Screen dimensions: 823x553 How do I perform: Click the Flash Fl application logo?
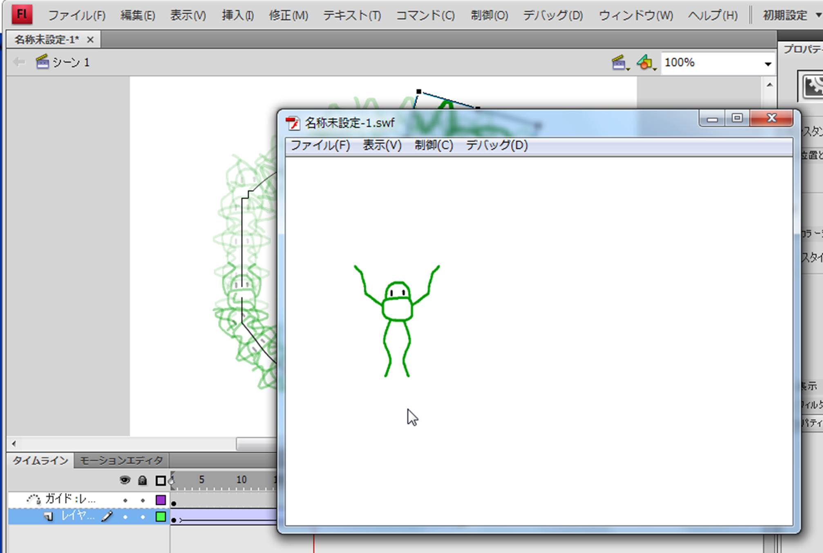pyautogui.click(x=21, y=15)
